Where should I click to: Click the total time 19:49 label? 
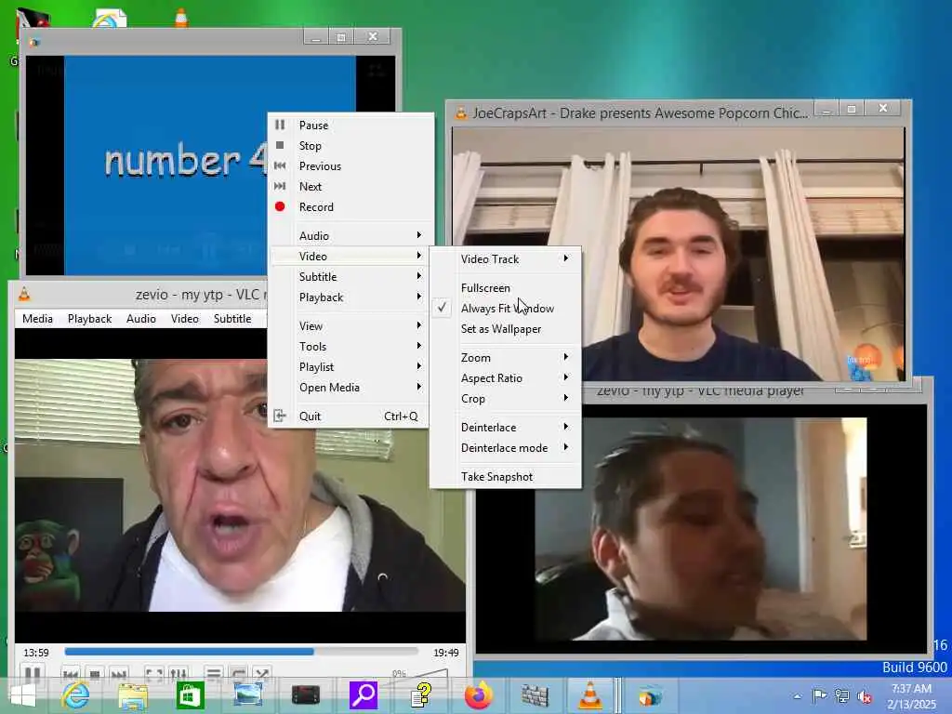pyautogui.click(x=446, y=653)
